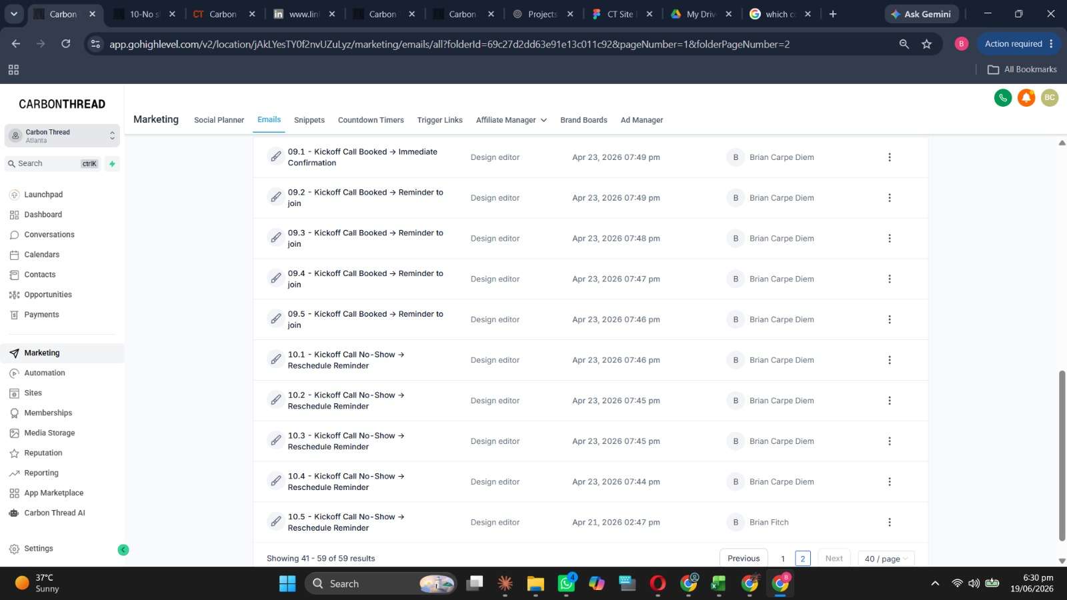Open Automation in sidebar
The width and height of the screenshot is (1067, 600).
click(x=45, y=373)
